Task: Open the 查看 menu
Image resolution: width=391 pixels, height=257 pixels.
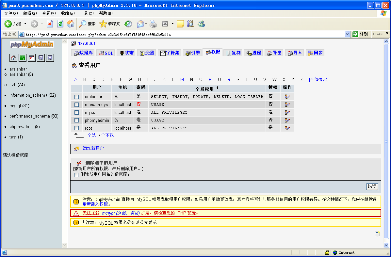Action: click(x=49, y=13)
